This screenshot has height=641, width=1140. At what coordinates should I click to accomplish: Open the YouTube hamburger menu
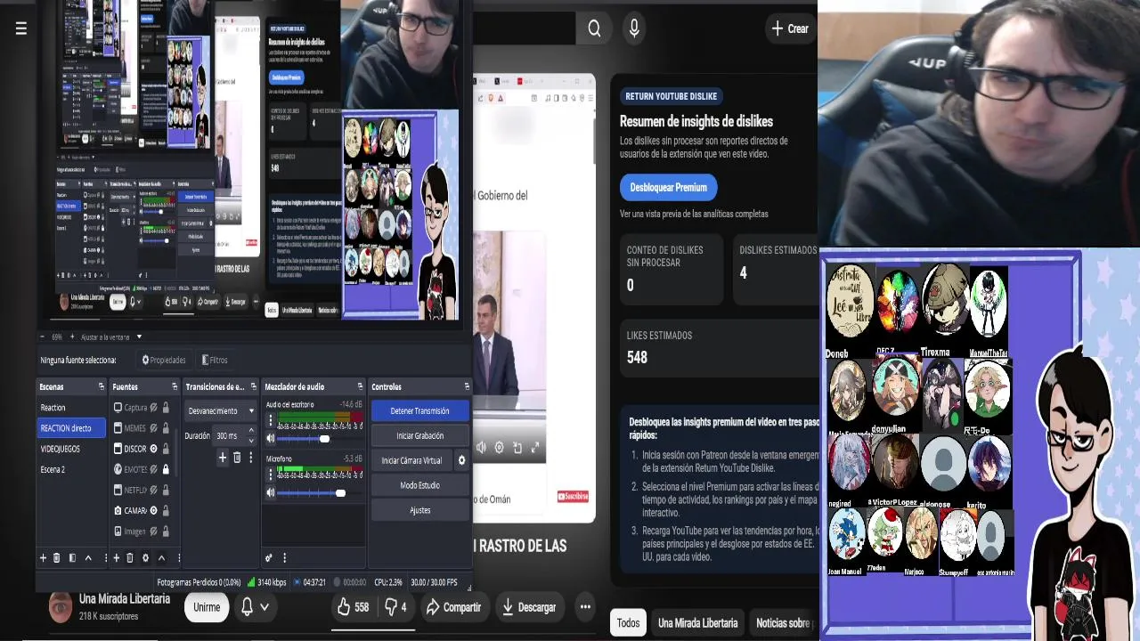(x=21, y=28)
